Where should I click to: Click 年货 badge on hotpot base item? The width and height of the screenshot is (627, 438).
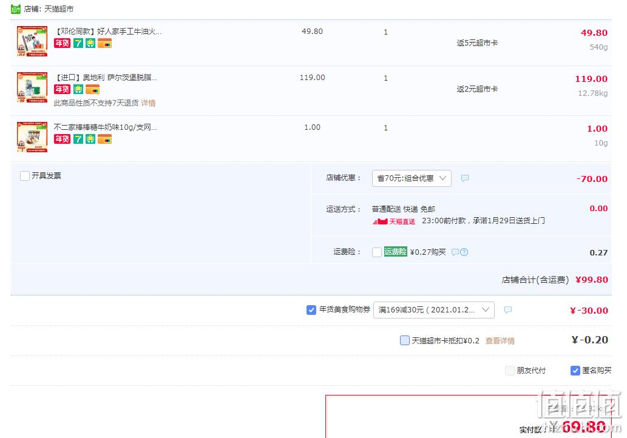63,43
